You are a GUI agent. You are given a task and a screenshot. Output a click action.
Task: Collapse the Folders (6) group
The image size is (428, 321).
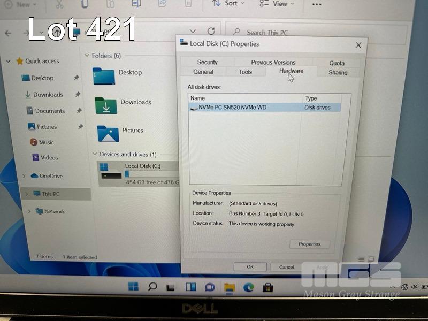click(x=87, y=56)
